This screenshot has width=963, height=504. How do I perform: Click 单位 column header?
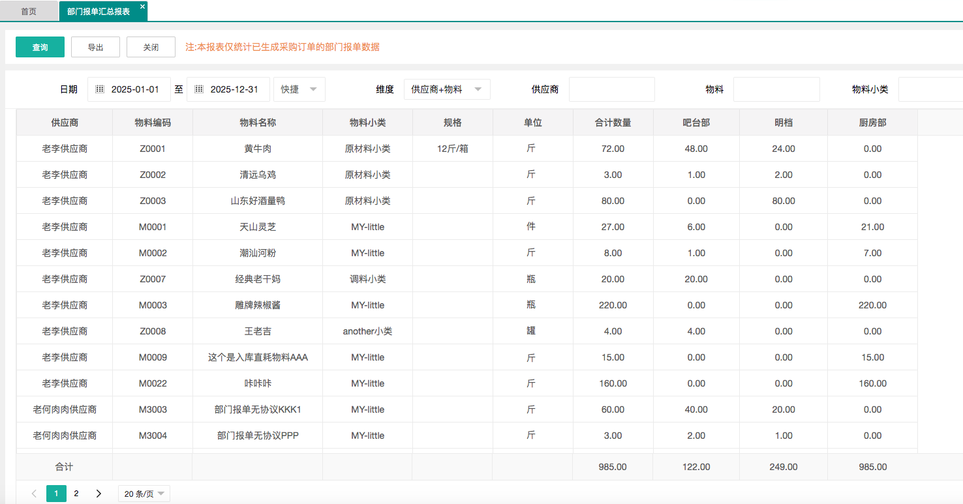click(x=533, y=123)
